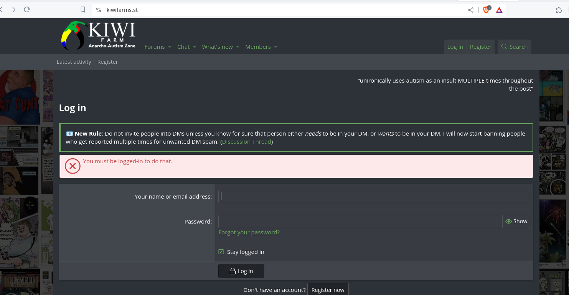Screen dimensions: 569x295
Task: Expand the What's new dropdown arrow
Action: coord(237,47)
